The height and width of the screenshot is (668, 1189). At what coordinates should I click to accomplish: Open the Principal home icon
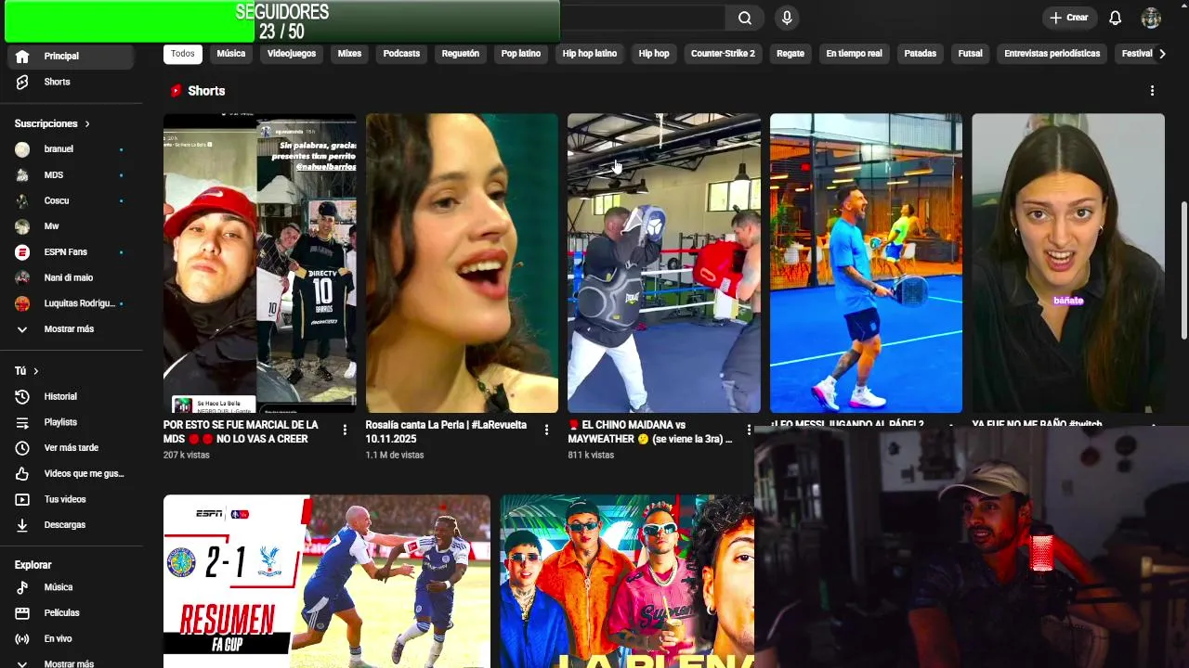[22, 57]
